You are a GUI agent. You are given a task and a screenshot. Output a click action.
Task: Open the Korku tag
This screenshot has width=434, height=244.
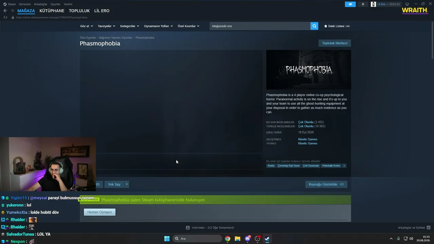271,166
